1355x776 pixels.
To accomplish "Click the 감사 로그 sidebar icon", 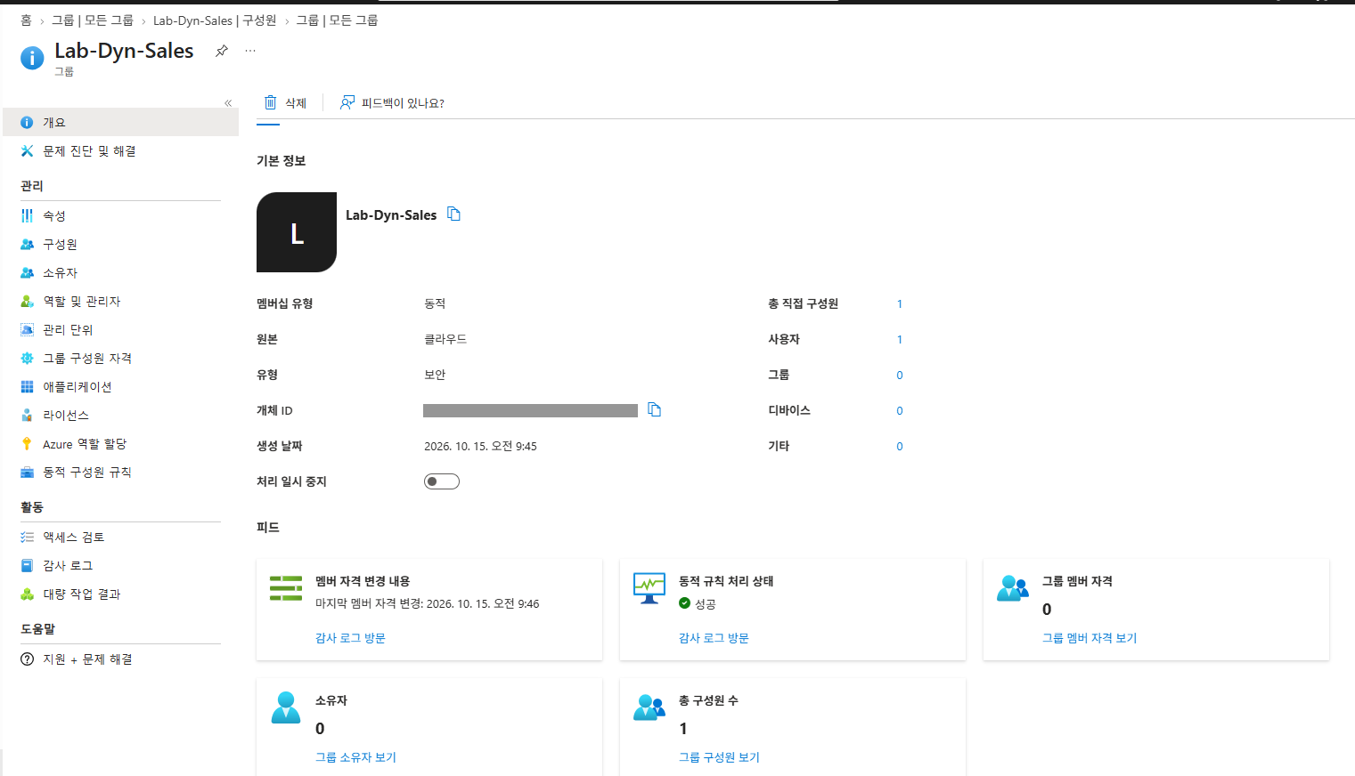I will pos(28,565).
